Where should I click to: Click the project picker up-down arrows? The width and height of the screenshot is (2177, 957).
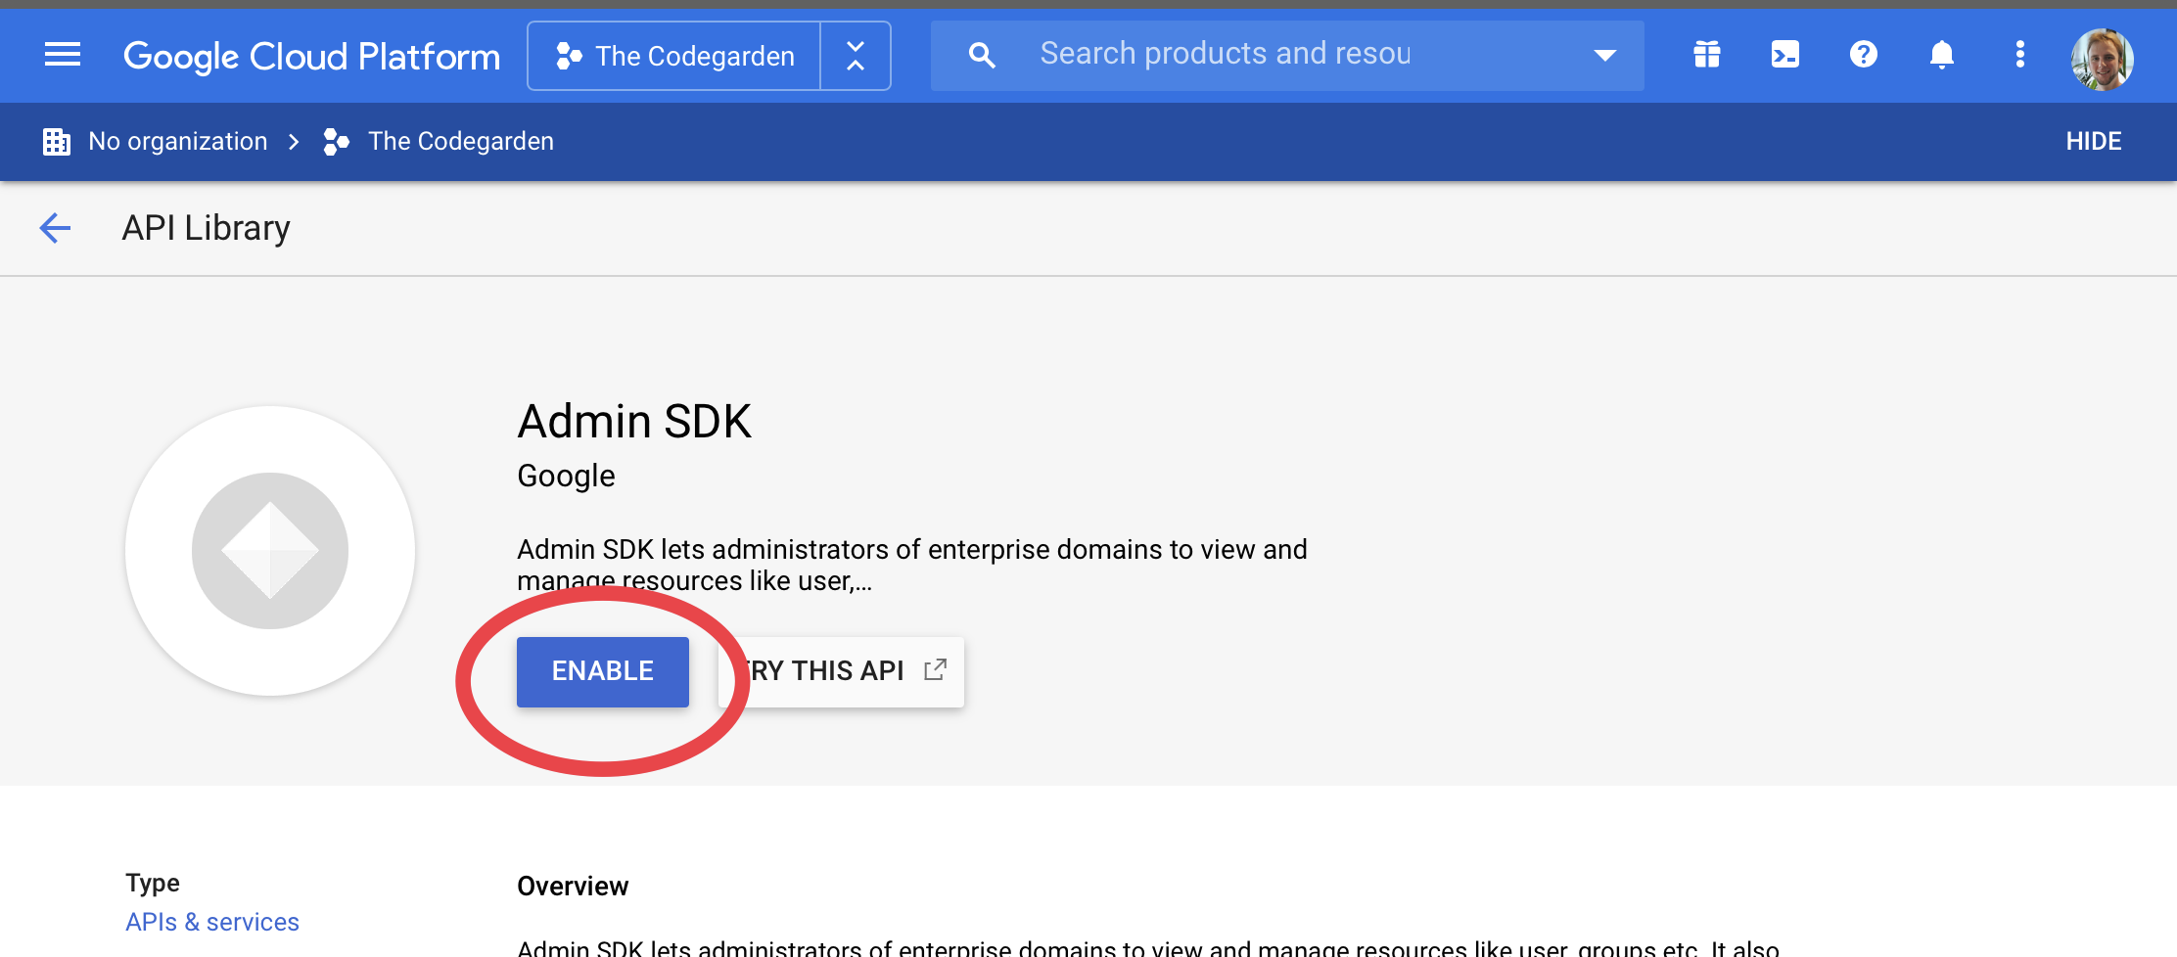click(855, 57)
